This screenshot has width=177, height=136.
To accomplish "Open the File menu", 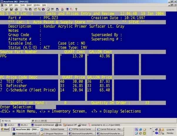I will [x=6, y=5].
